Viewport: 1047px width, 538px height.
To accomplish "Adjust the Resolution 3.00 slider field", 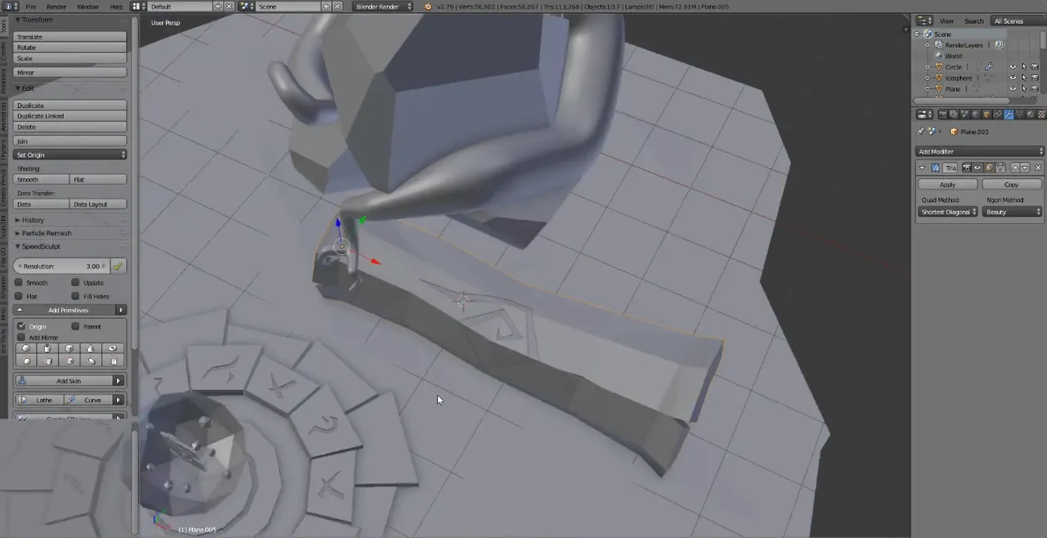I will 62,266.
